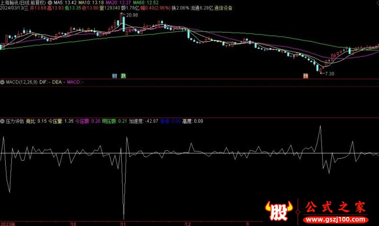Click the DEA value label

click(x=58, y=82)
